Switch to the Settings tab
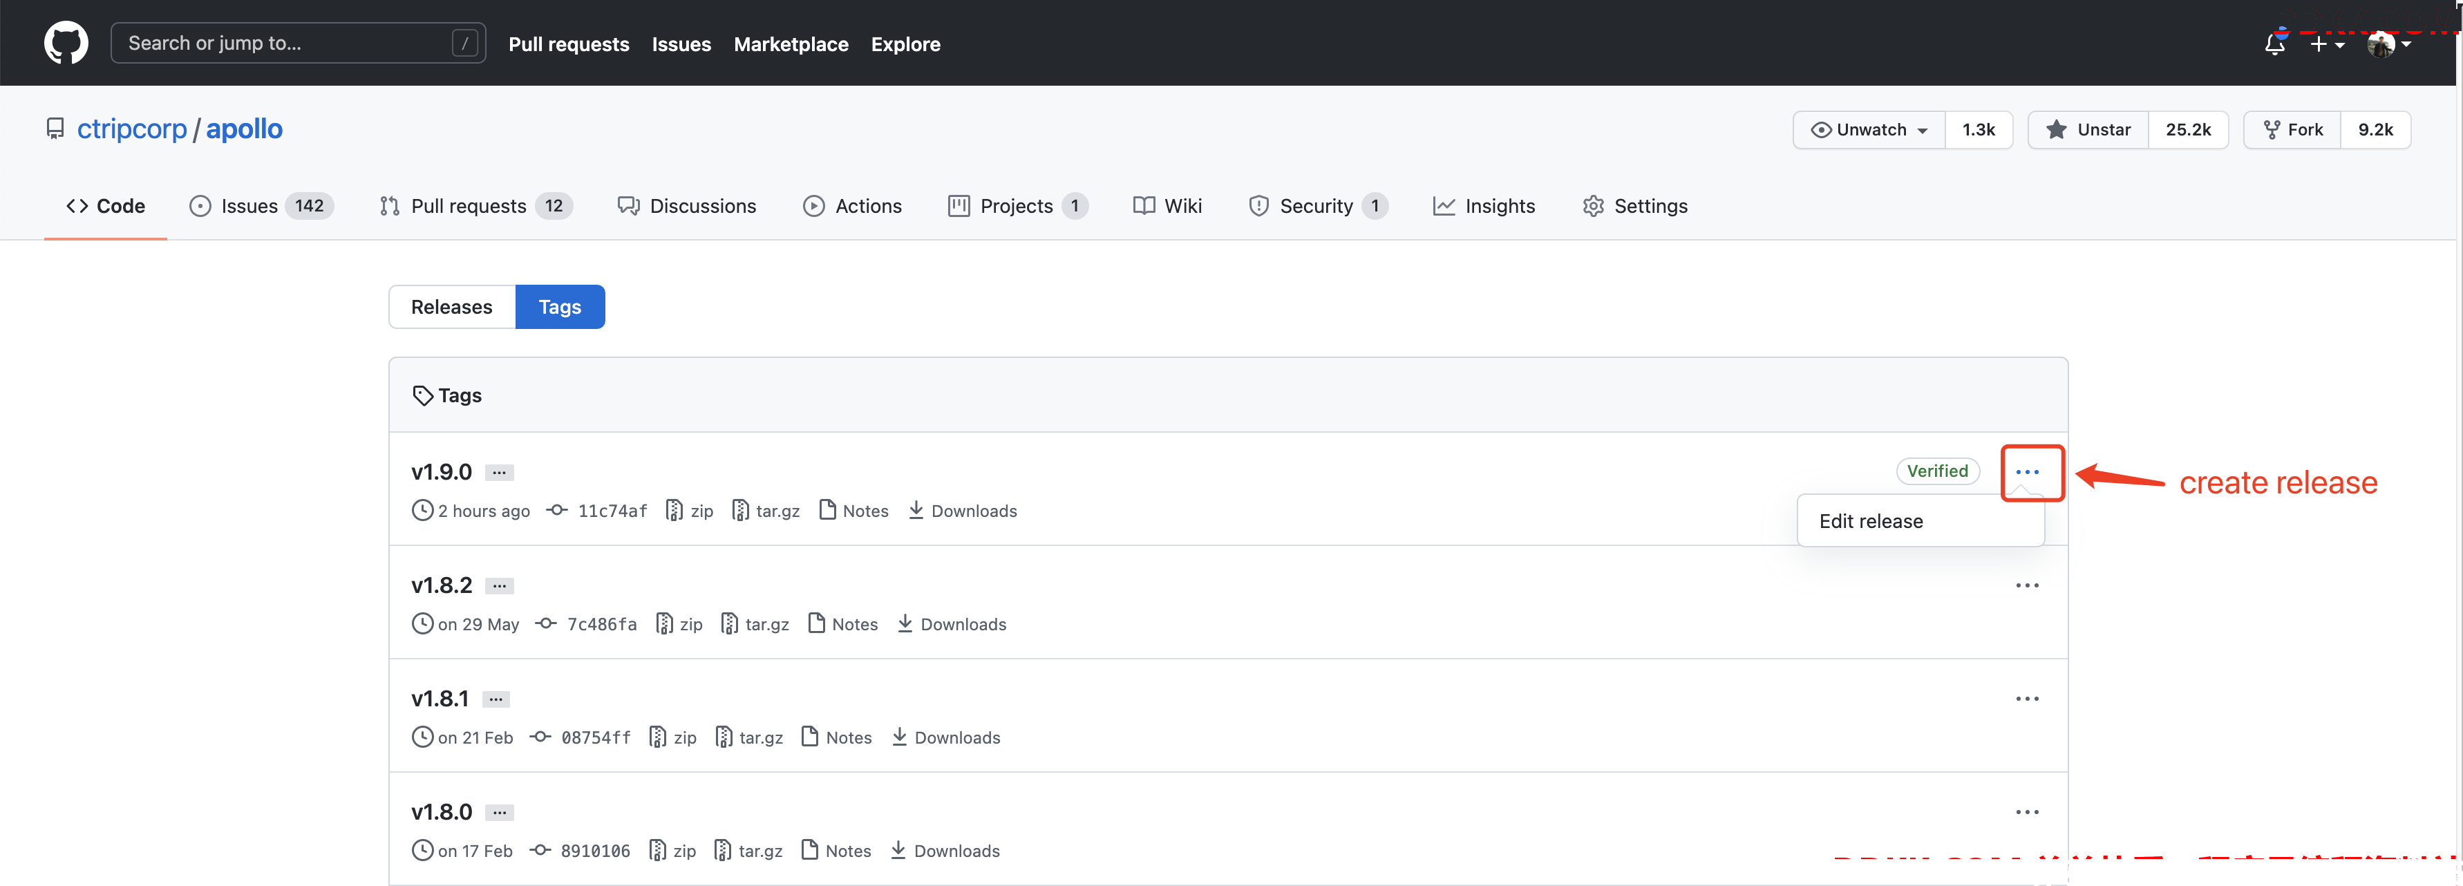This screenshot has height=886, width=2463. 1635,207
